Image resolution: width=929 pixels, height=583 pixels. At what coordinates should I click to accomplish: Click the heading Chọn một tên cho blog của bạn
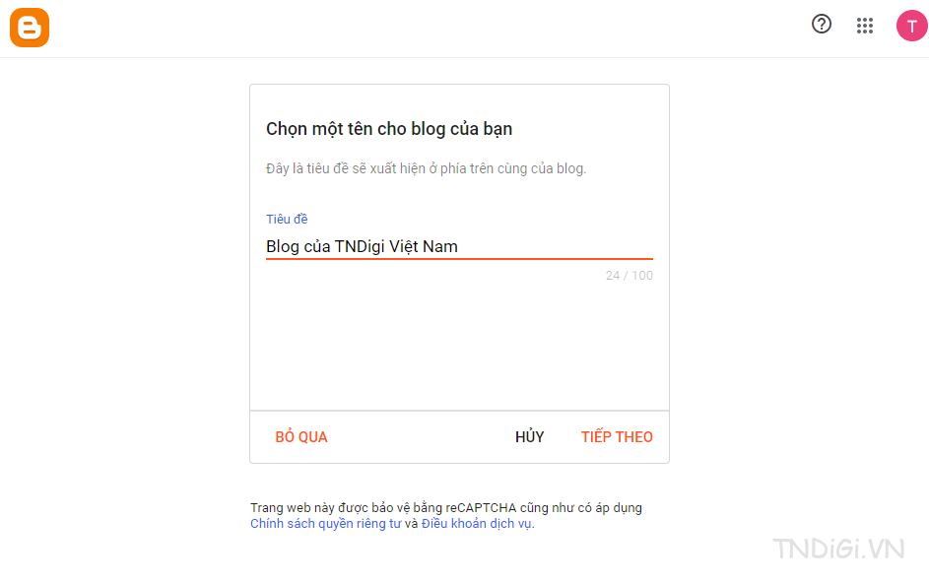pos(389,129)
